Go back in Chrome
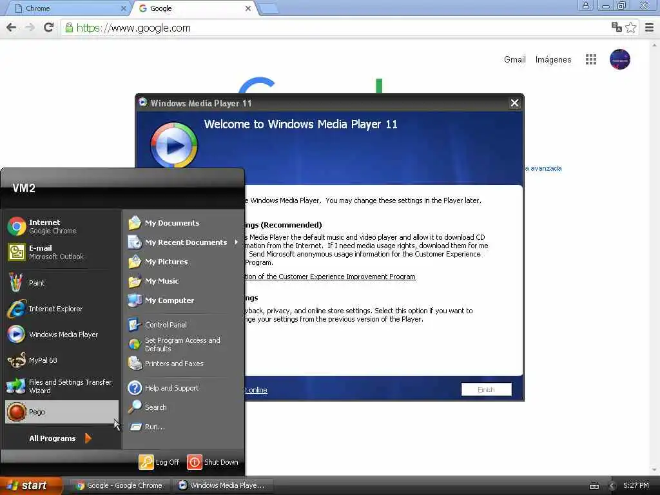 pos(12,28)
